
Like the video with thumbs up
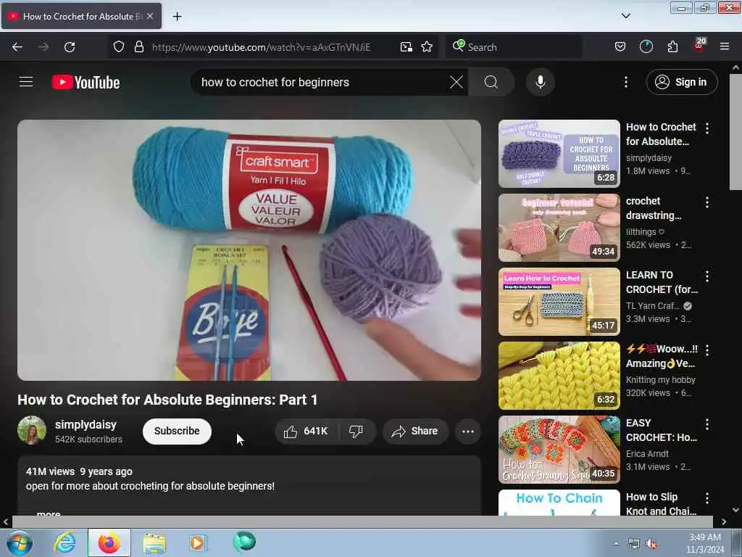pos(306,431)
